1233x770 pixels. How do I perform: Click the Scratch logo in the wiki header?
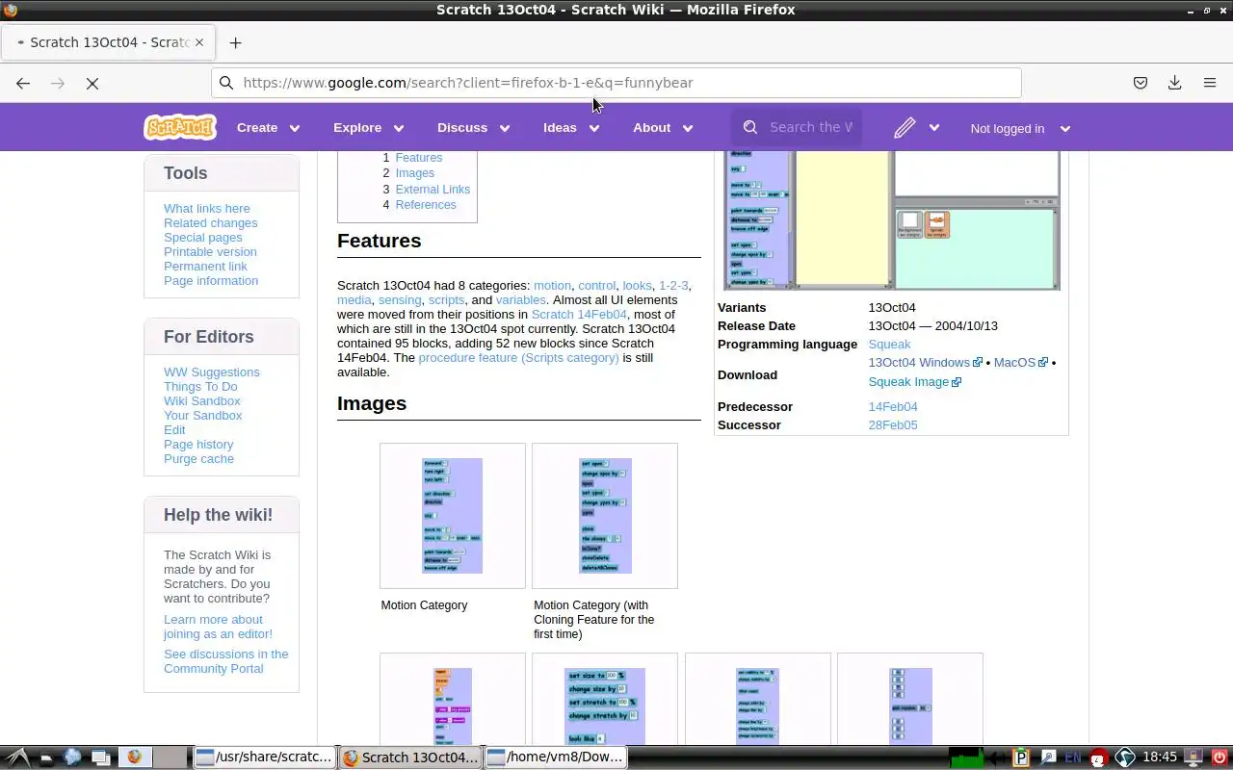click(x=180, y=127)
